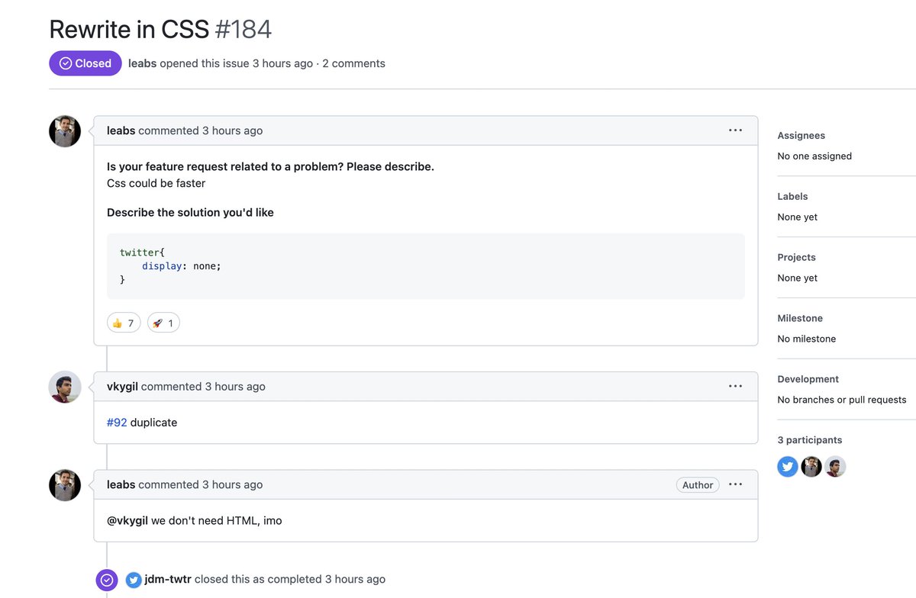Image resolution: width=916 pixels, height=598 pixels.
Task: Open the options menu on leabs' first comment
Action: (x=735, y=130)
